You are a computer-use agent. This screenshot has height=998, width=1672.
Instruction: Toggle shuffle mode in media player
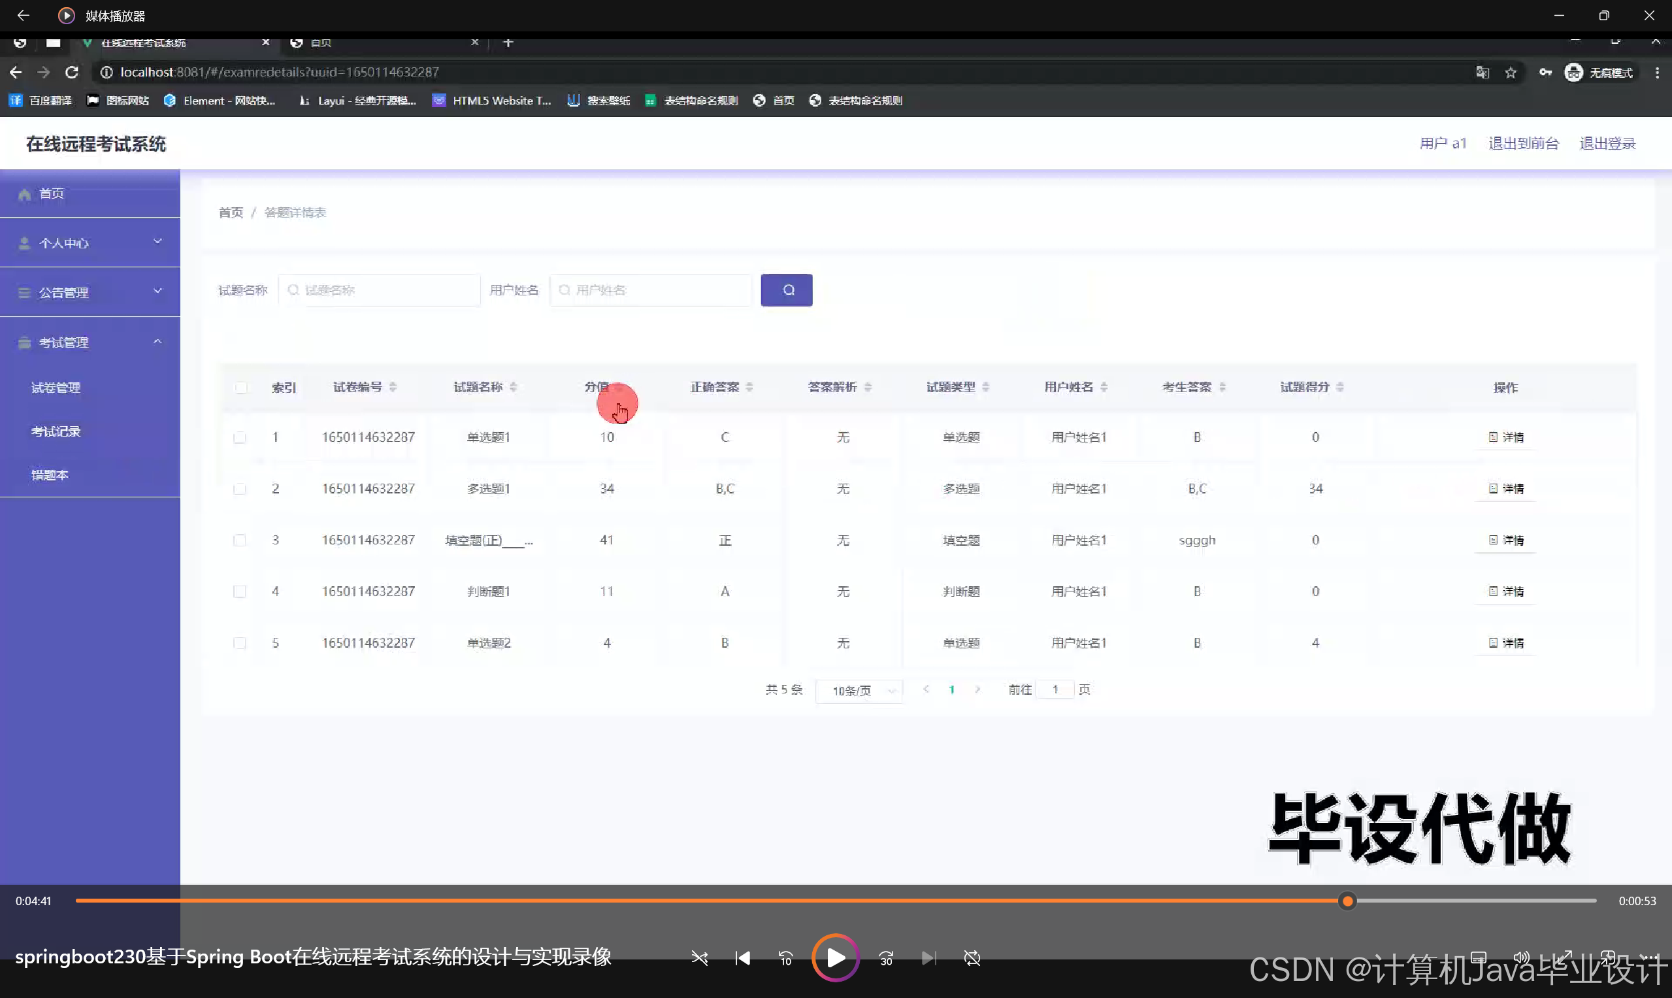[x=699, y=957]
